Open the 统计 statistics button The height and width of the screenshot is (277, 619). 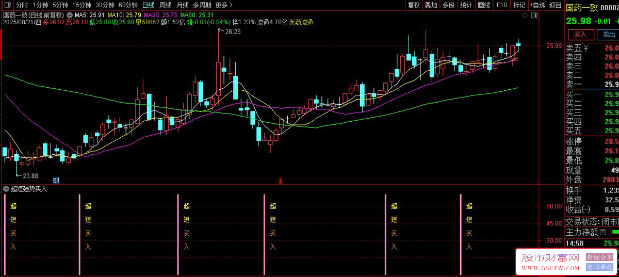pyautogui.click(x=466, y=5)
